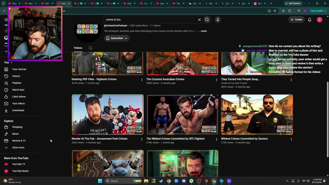Expand the Create menu button

coord(296,20)
